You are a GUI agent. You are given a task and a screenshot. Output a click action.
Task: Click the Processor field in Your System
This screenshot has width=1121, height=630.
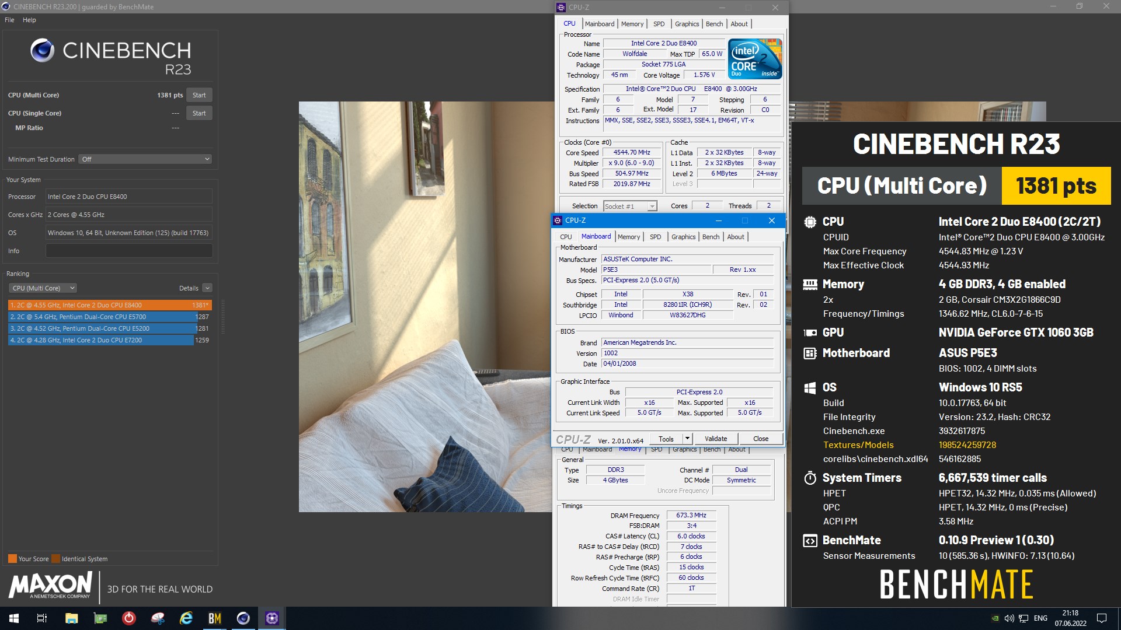tap(129, 197)
